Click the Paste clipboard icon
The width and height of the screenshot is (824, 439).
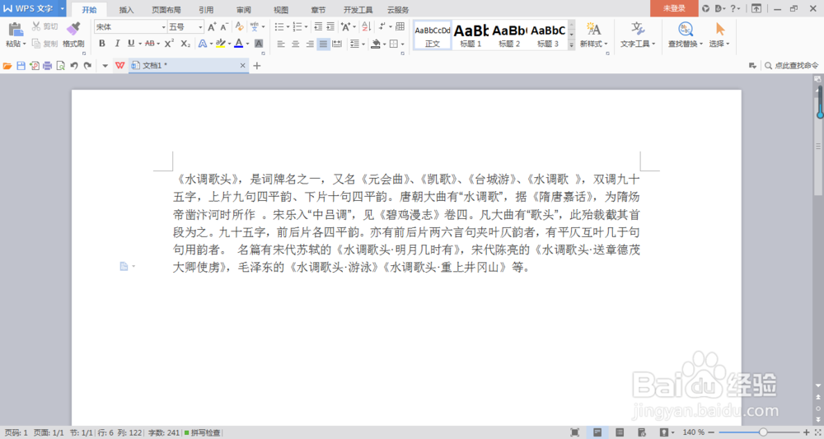pyautogui.click(x=15, y=30)
